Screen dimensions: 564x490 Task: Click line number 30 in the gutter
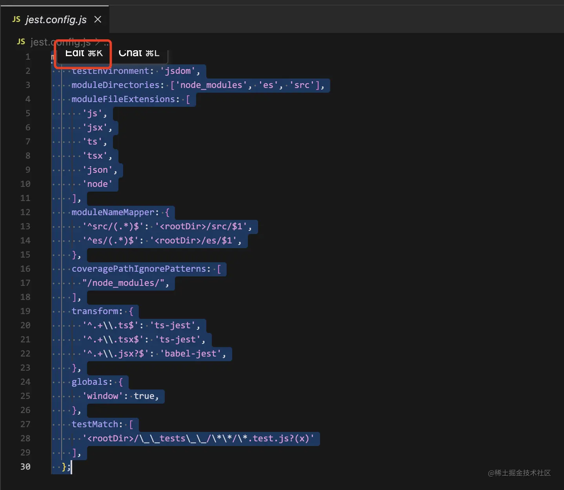pos(25,466)
